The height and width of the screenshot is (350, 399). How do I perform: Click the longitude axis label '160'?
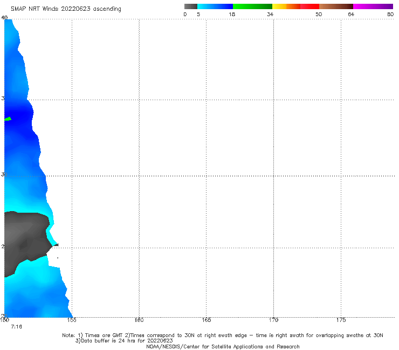point(139,320)
